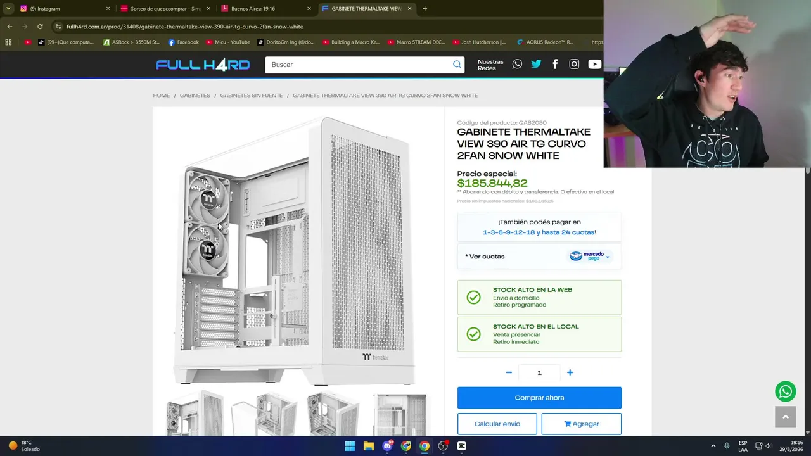
Task: Open the AORUS Radeon bookmark
Action: (x=545, y=42)
